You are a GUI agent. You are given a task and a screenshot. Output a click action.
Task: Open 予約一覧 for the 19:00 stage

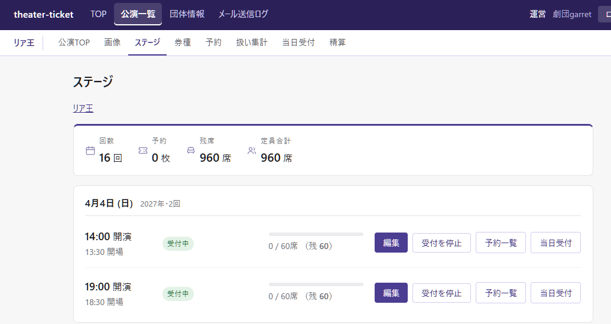click(500, 293)
